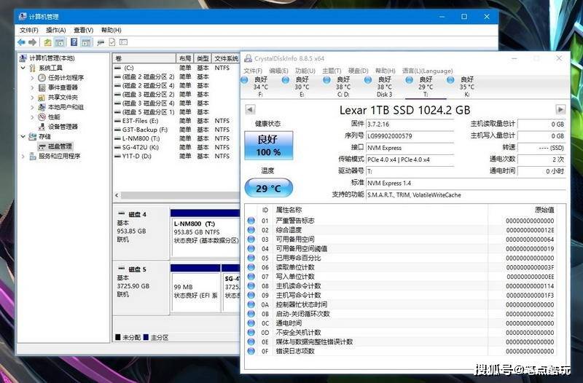The height and width of the screenshot is (383, 583).
Task: Collapse the 存储 tree node
Action: click(x=23, y=137)
